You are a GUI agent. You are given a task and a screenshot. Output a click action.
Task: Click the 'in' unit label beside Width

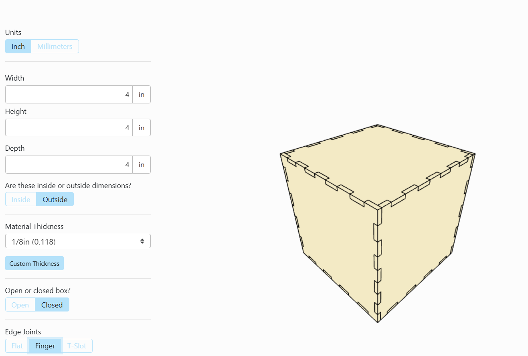pyautogui.click(x=141, y=94)
